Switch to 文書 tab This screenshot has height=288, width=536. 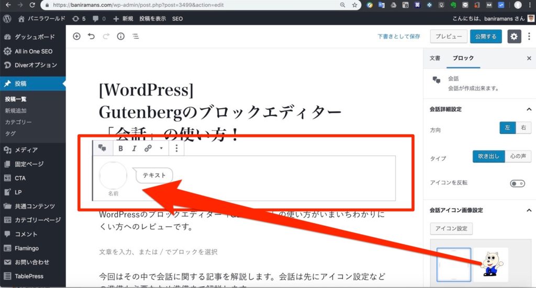435,58
